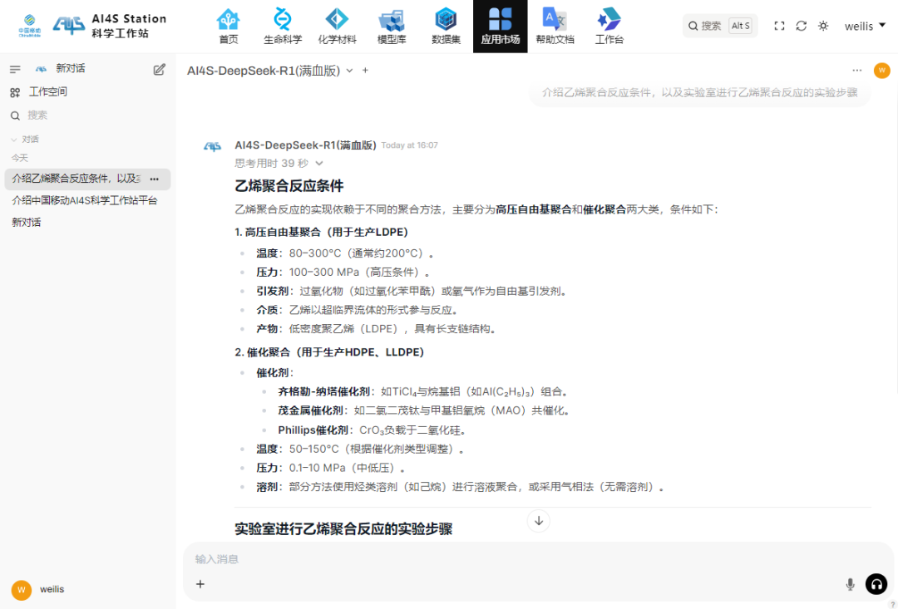This screenshot has width=898, height=609.
Task: Open the 首页 home icon
Action: [x=228, y=27]
